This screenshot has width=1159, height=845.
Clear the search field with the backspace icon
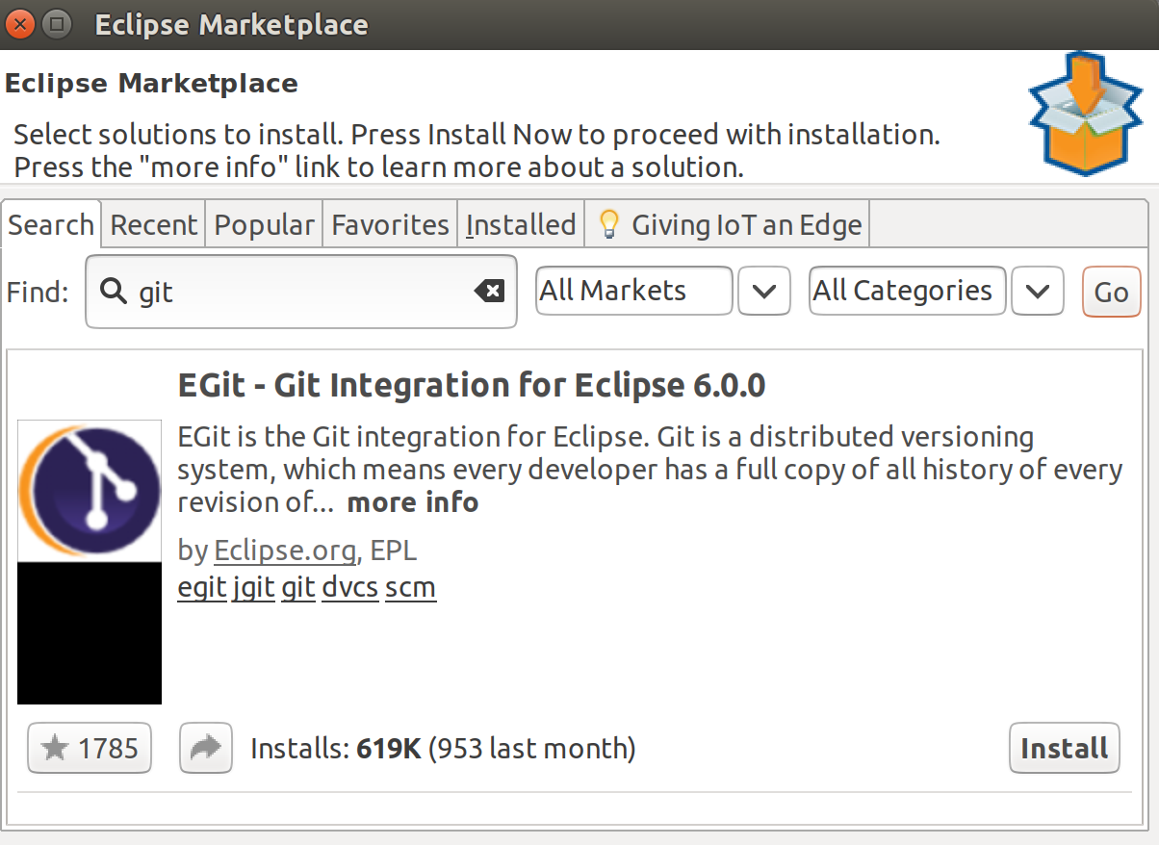[490, 291]
